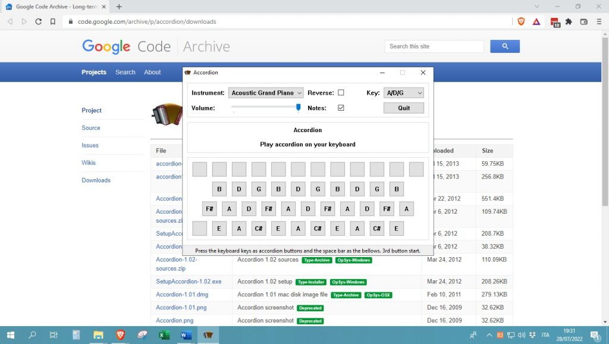Viewport: 609px width, 344px height.
Task: Open the Brave Wallet icon
Action: click(x=583, y=21)
